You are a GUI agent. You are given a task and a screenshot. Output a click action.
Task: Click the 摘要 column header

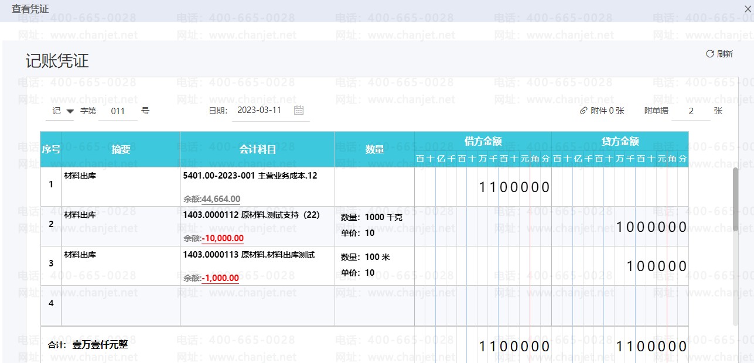[121, 149]
